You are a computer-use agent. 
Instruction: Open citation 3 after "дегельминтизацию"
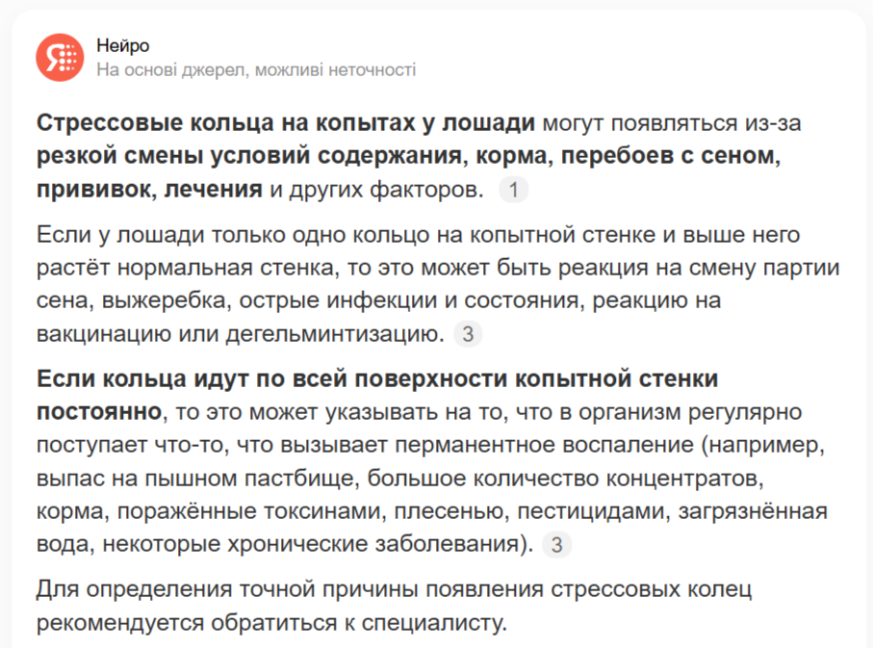pyautogui.click(x=468, y=334)
